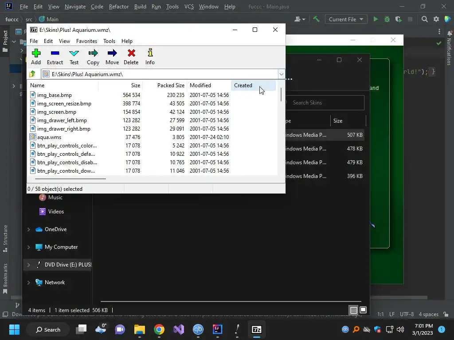Click the Info toolbar button

click(150, 57)
